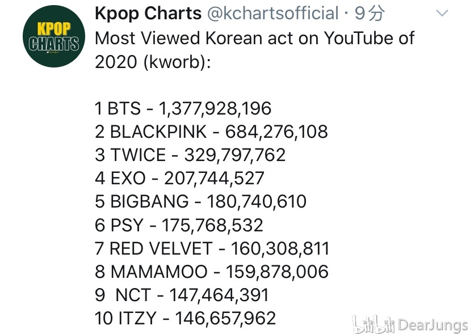Viewport: 470px width, 334px height.
Task: Select the rank 1 BTS line
Action: coord(183,108)
